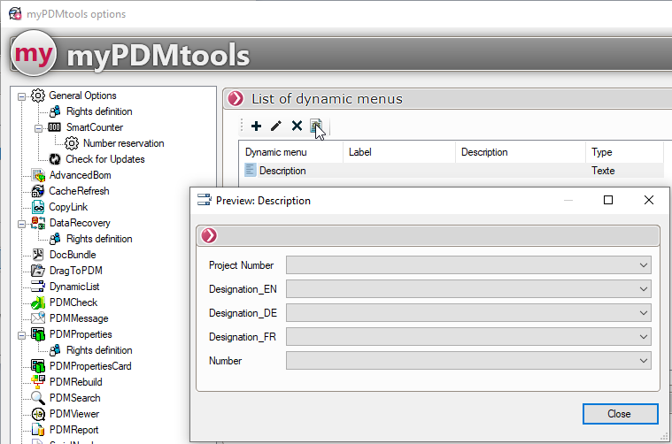Select the DynamicList tree item
The width and height of the screenshot is (672, 444).
[77, 287]
